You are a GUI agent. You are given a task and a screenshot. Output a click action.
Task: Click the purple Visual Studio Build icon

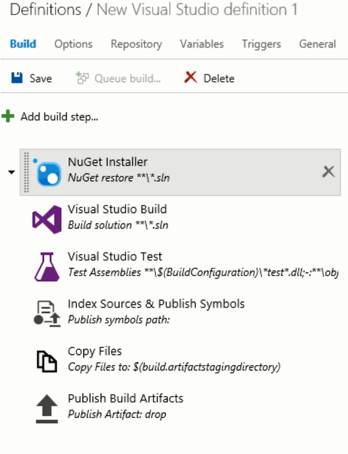(47, 219)
